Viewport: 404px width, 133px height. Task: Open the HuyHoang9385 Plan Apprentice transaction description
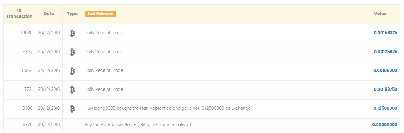tap(168, 108)
